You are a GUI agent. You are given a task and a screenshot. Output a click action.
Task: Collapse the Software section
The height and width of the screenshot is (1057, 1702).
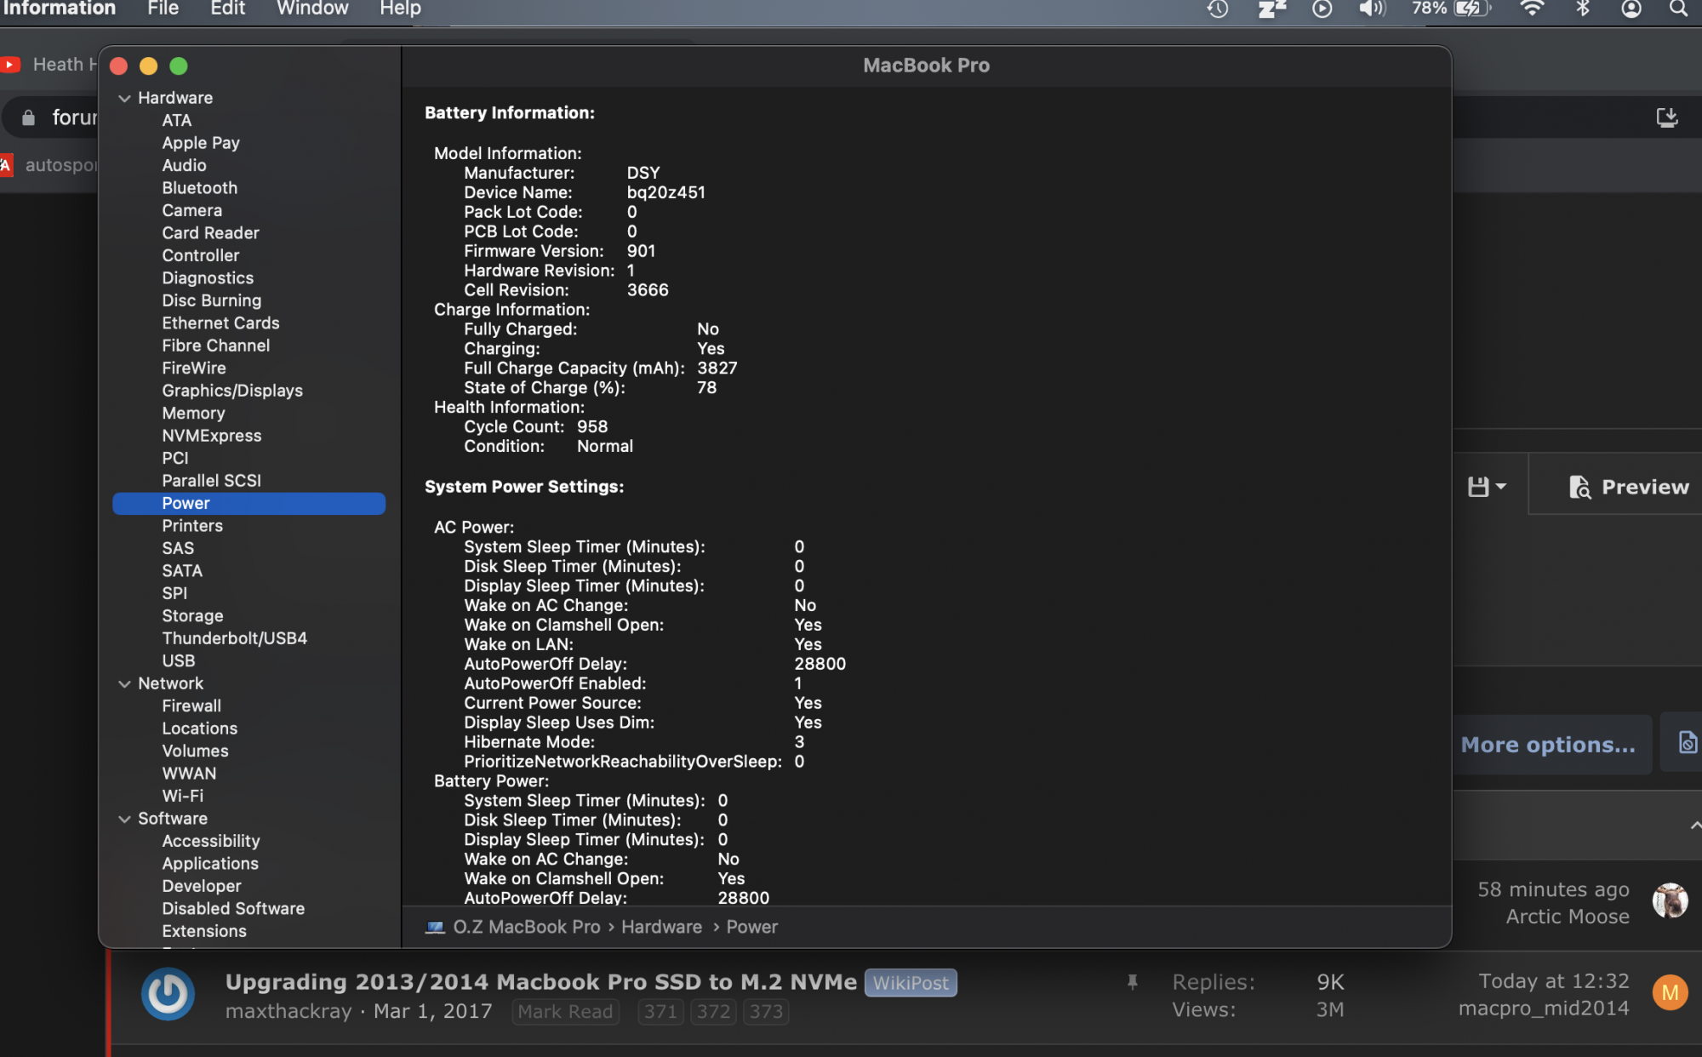coord(124,819)
